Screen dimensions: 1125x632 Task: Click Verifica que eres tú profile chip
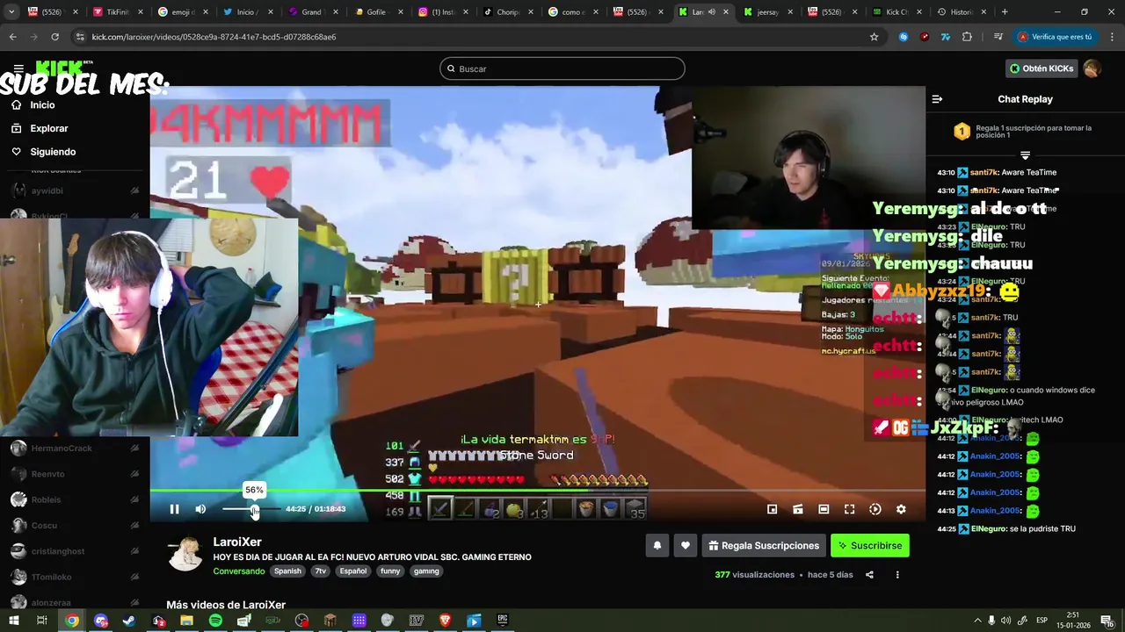[1055, 37]
